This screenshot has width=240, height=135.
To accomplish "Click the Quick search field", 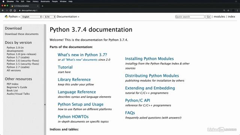I will 190,16.
